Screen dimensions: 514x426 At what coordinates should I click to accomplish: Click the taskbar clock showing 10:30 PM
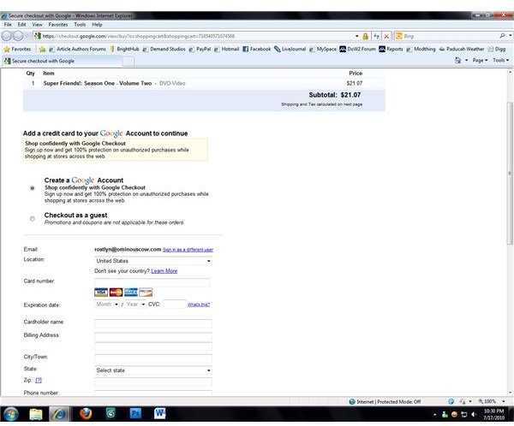click(494, 414)
